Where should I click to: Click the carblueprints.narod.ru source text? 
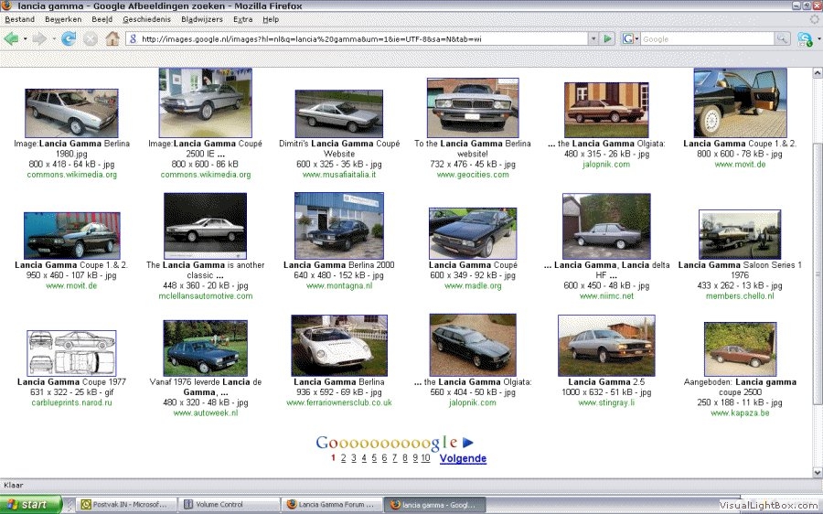point(71,402)
